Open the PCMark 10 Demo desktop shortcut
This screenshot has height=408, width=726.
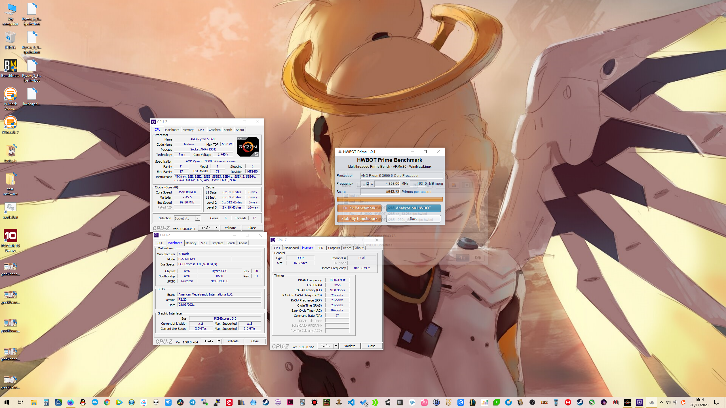(10, 240)
